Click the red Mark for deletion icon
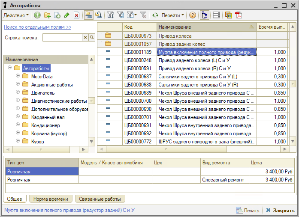Image resolution: width=299 pixels, height=217 pixels. [x=76, y=15]
